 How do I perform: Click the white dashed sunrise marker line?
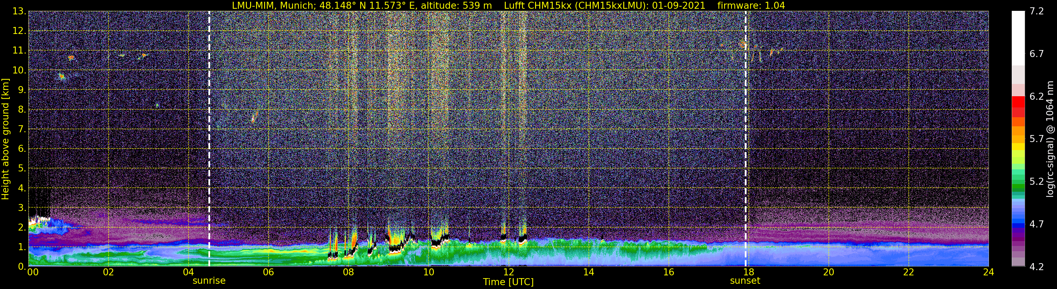(x=209, y=138)
